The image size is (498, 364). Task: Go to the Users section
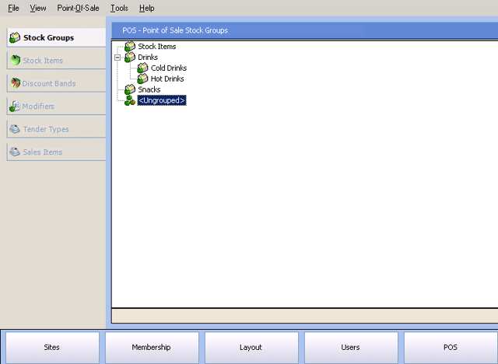(x=351, y=347)
